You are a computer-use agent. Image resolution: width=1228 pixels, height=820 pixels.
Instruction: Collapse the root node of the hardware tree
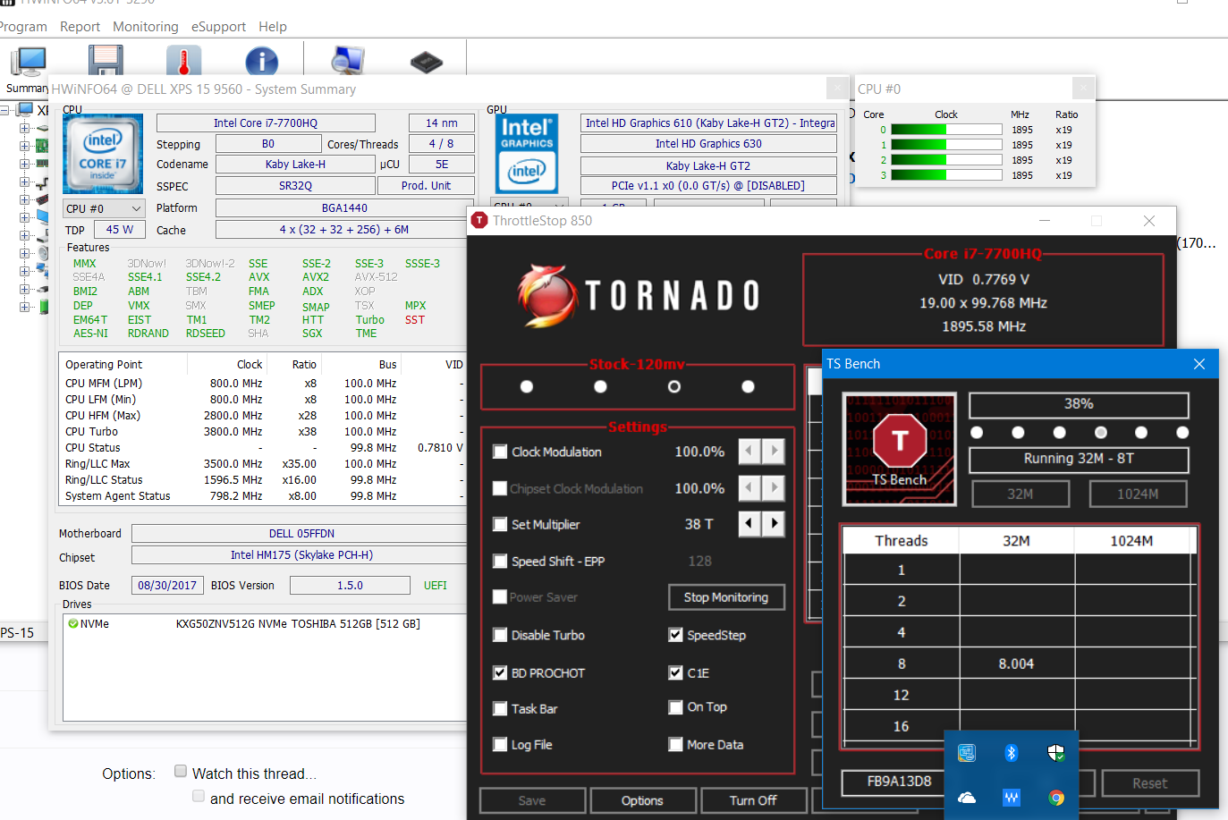[x=5, y=110]
